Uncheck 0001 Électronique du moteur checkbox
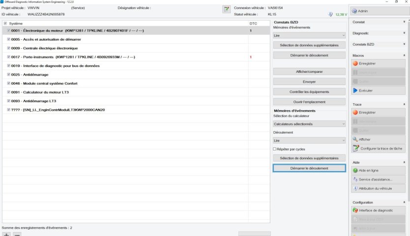The image size is (410, 236). [9, 30]
